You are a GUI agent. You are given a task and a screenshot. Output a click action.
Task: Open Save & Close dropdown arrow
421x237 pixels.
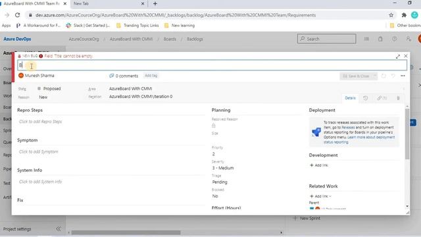coord(374,76)
